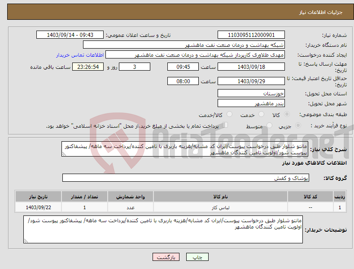Click the table cell لباس کار

[x=220, y=207]
